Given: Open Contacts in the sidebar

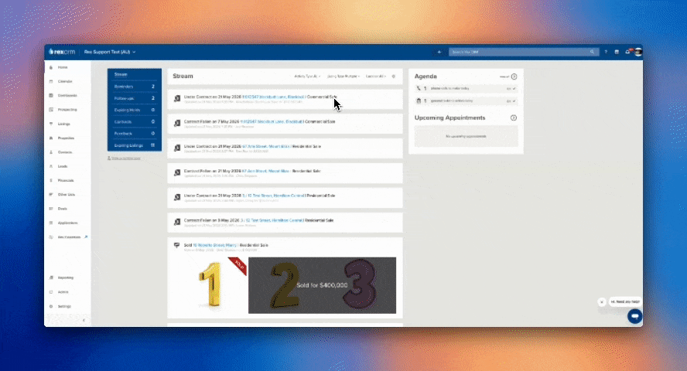Looking at the screenshot, I should click(65, 152).
